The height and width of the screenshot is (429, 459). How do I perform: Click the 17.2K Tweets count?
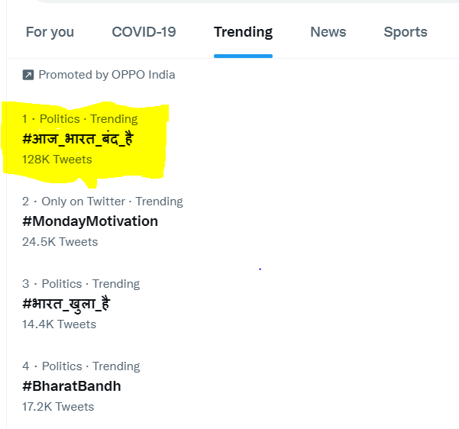pyautogui.click(x=58, y=407)
